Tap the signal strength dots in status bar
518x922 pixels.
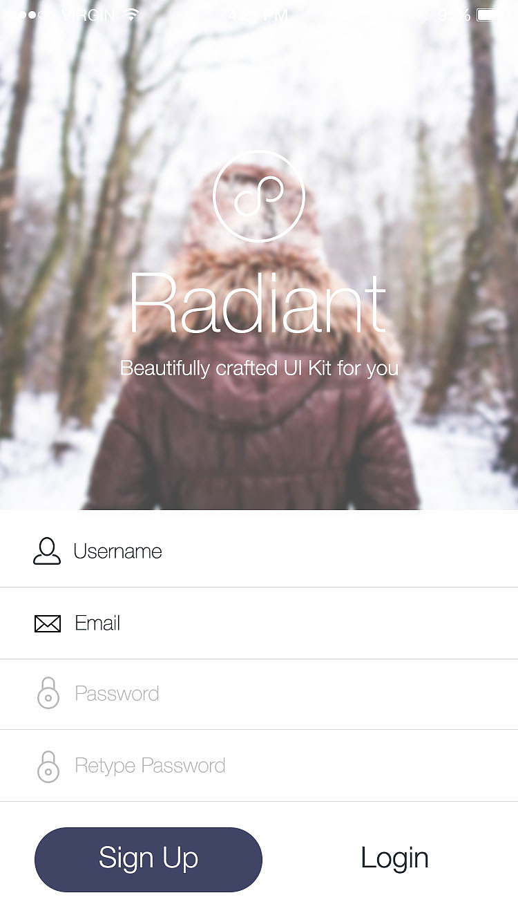click(x=25, y=15)
